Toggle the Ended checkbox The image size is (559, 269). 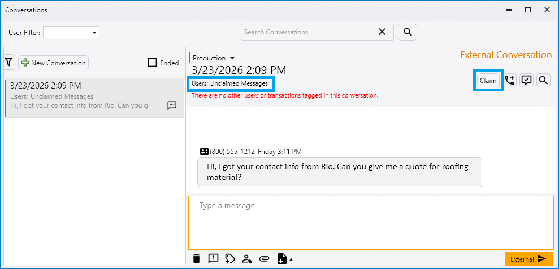(152, 63)
